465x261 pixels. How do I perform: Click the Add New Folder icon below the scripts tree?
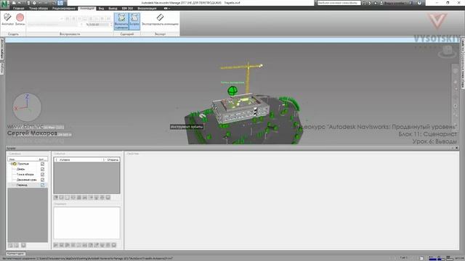point(17,245)
